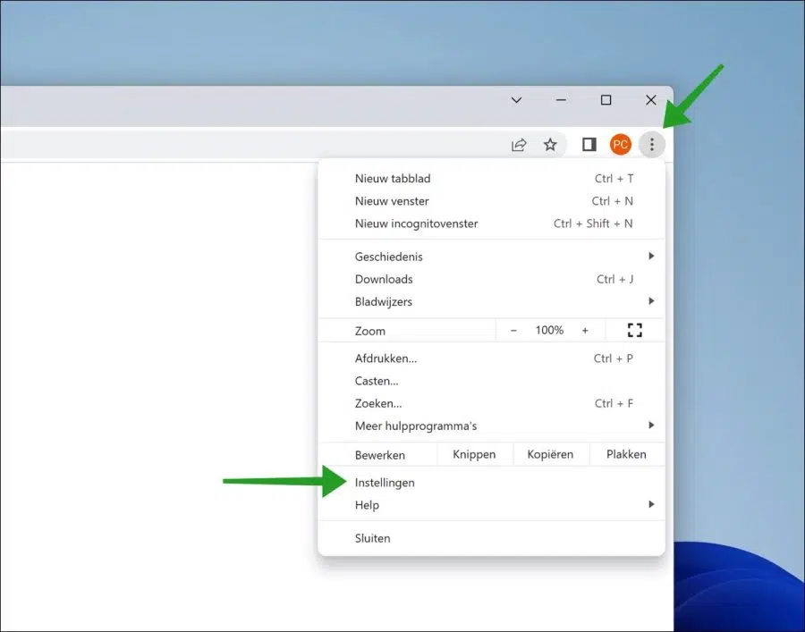The image size is (805, 632).
Task: Choose Casten... from the menu
Action: point(491,381)
